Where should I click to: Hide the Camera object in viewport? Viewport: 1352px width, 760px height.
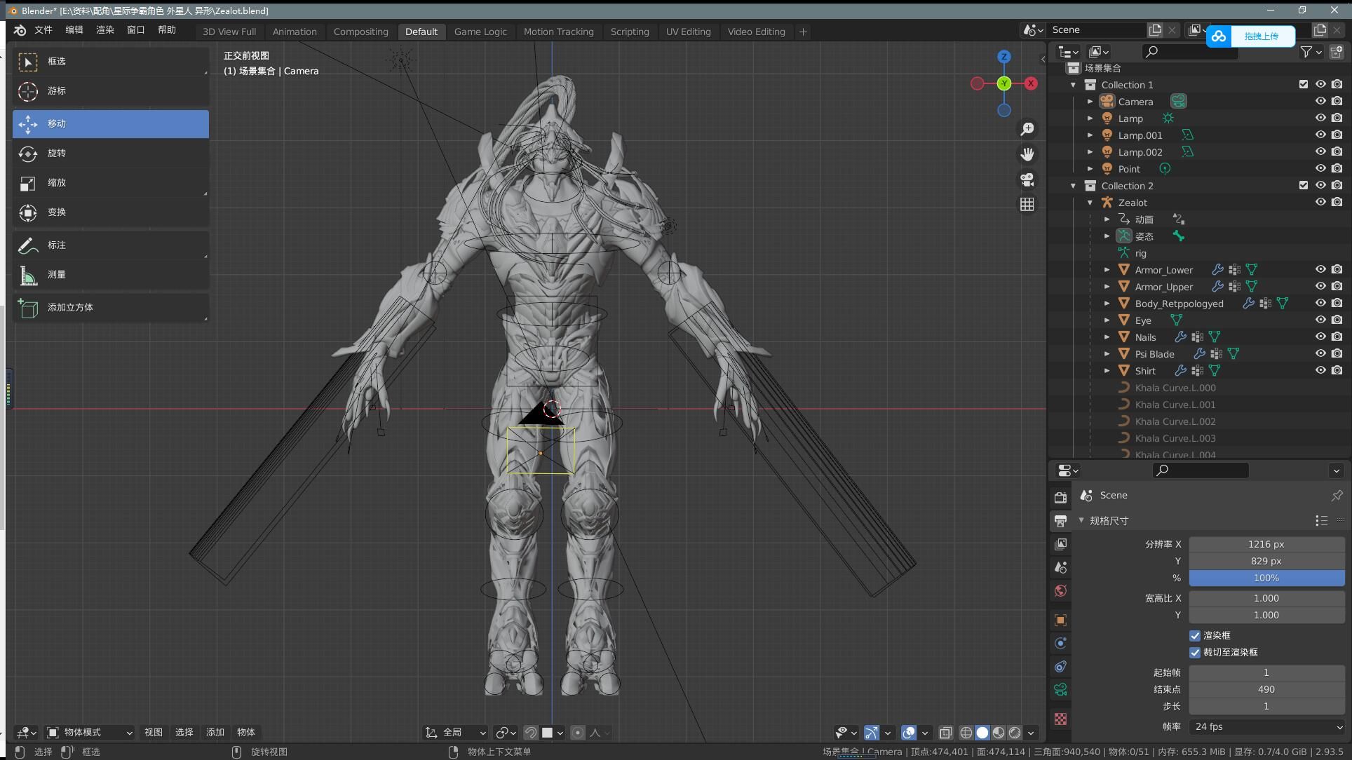point(1320,101)
